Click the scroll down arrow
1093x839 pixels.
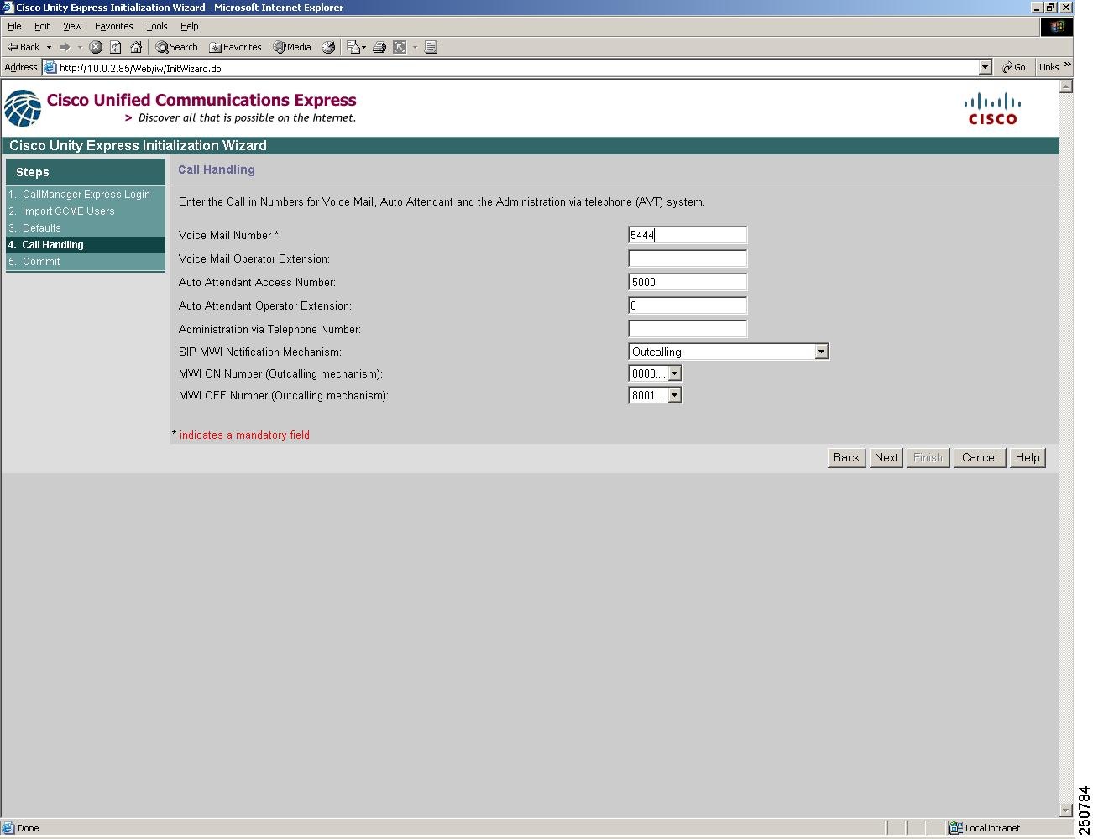click(x=1066, y=811)
